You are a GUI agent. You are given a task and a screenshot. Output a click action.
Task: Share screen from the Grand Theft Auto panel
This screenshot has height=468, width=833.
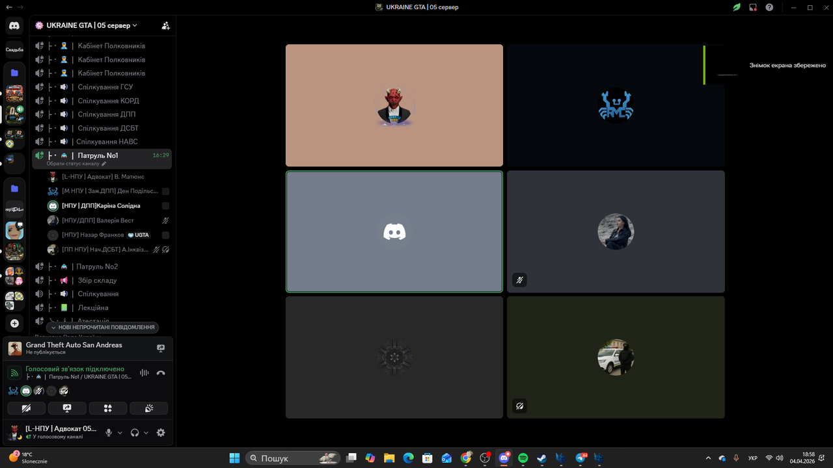coord(161,348)
